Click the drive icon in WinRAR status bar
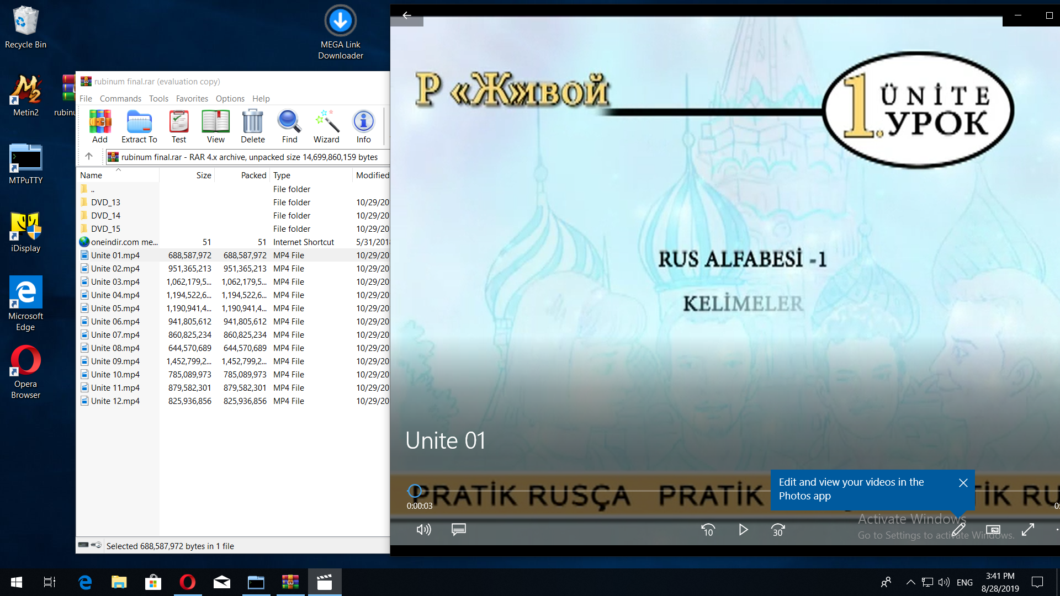This screenshot has width=1060, height=596. click(83, 545)
